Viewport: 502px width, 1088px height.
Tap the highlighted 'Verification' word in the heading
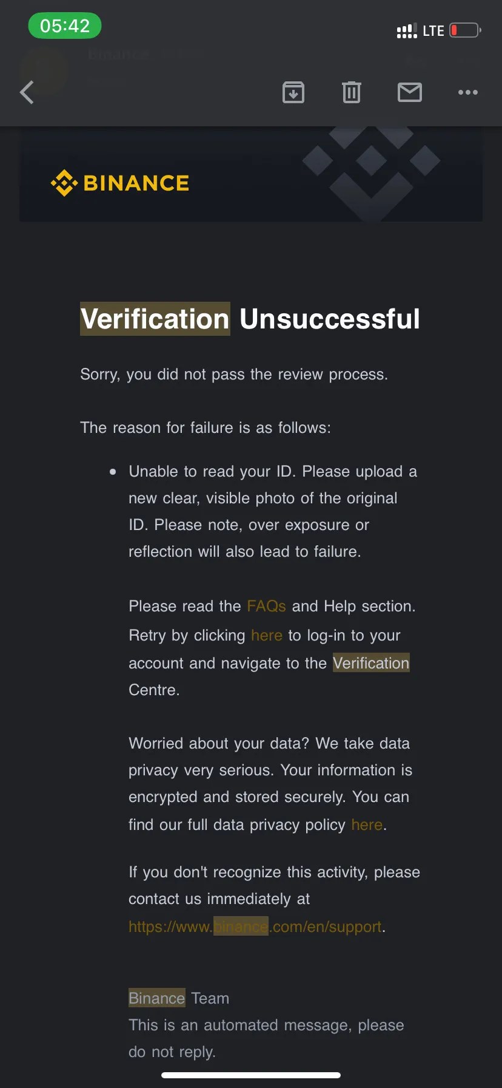[x=155, y=318]
